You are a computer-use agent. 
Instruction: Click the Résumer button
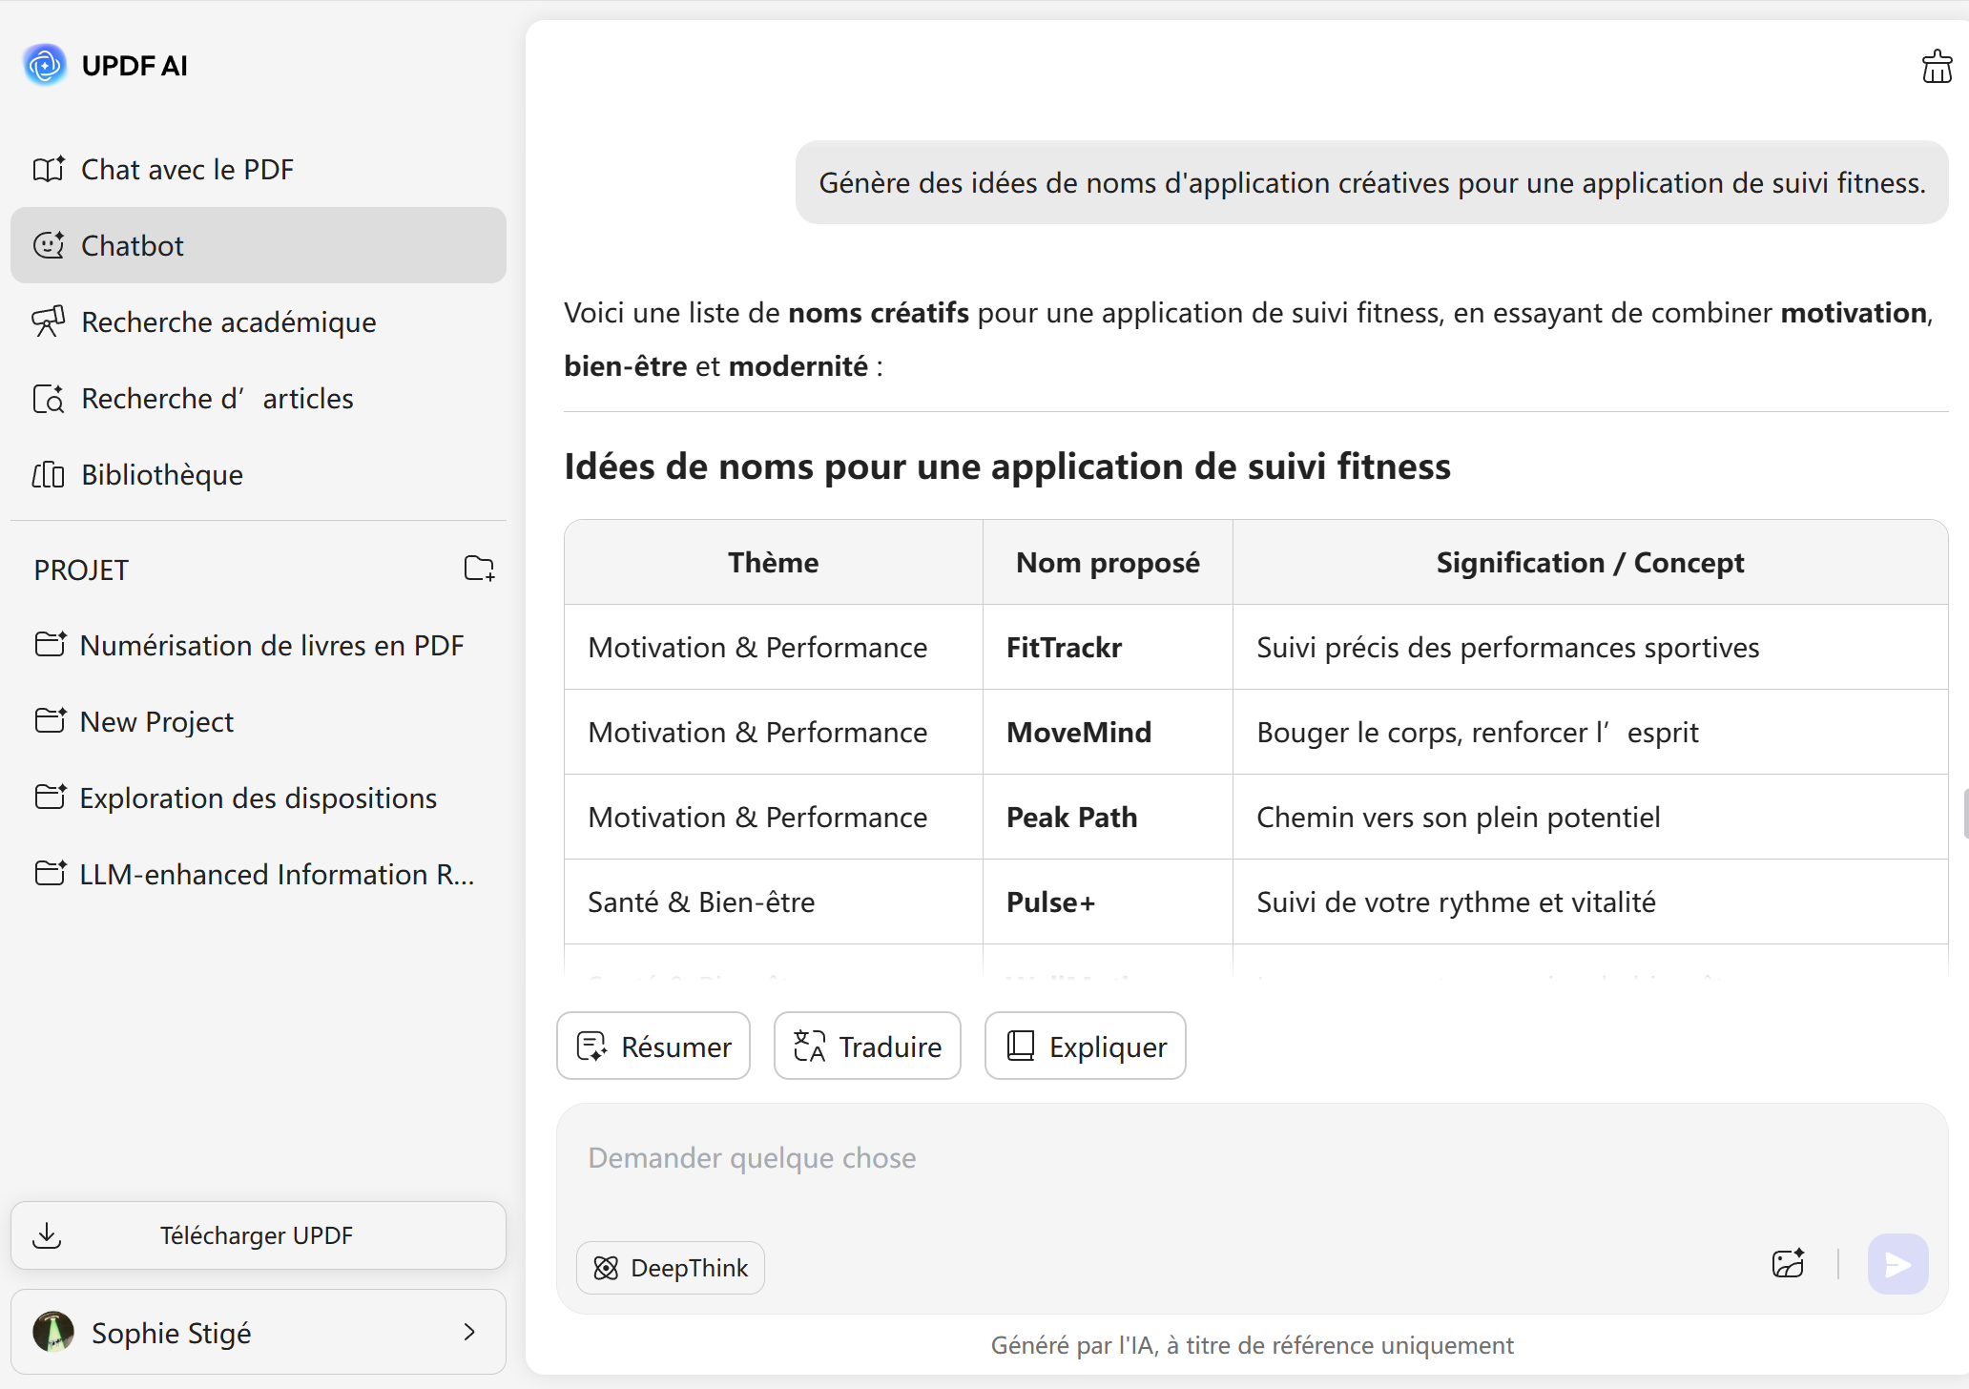[653, 1047]
